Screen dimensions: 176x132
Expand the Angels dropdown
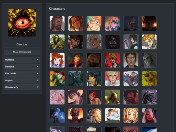click(22, 81)
